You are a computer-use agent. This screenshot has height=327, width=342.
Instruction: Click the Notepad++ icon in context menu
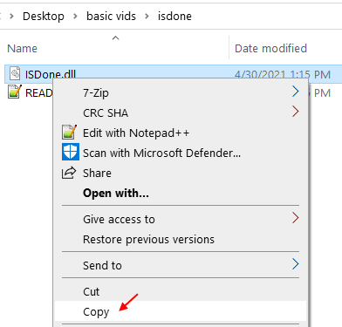click(70, 133)
